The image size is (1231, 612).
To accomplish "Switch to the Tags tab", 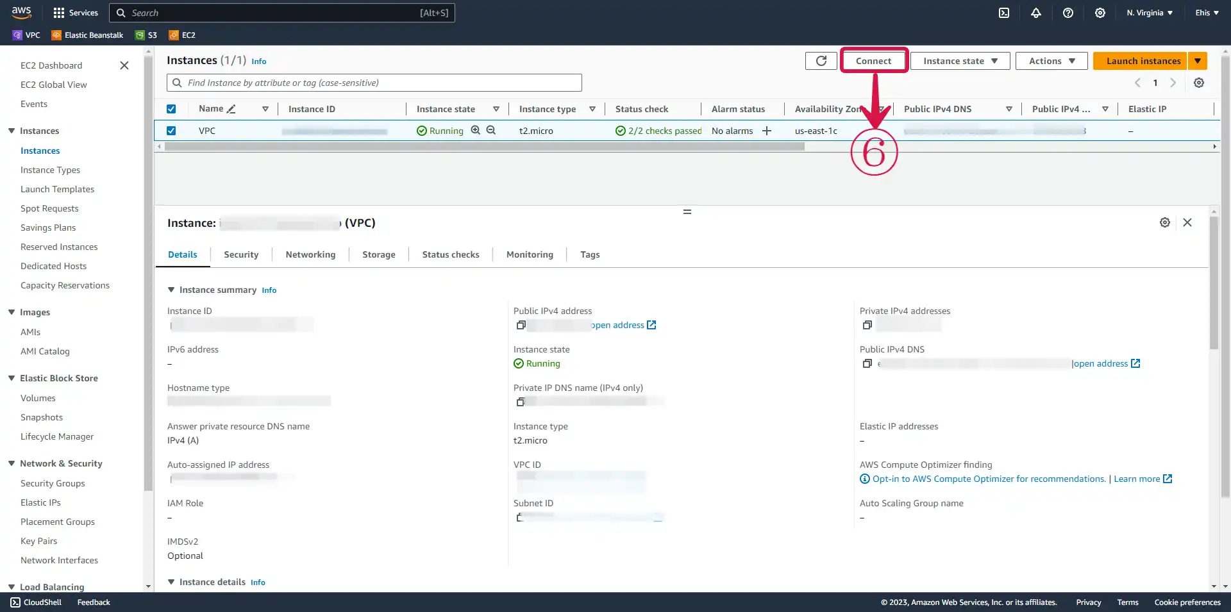I will pyautogui.click(x=590, y=254).
